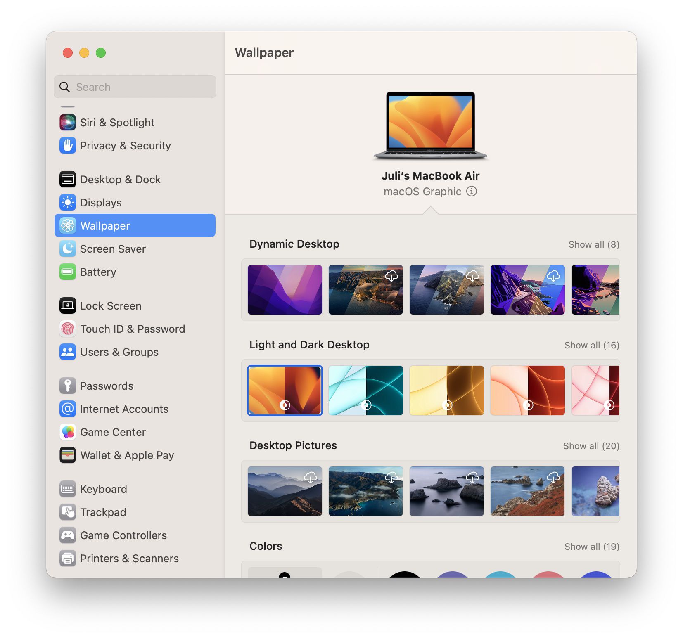
Task: Select the Wallet & Apple Pay icon
Action: [67, 455]
